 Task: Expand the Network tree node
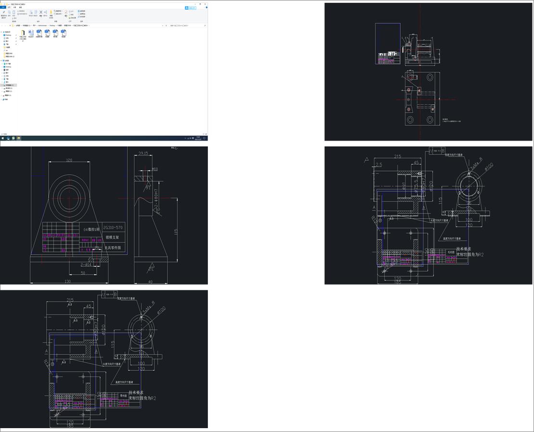[1, 100]
